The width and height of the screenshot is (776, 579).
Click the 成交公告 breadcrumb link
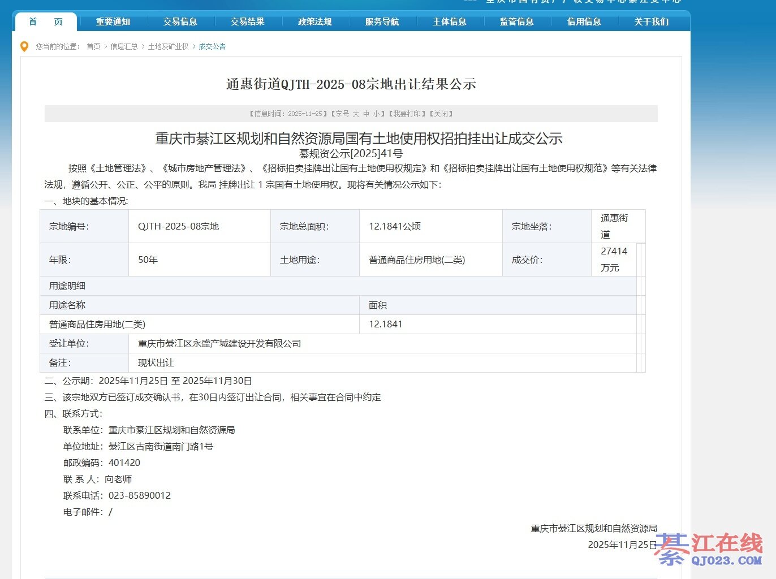[212, 47]
